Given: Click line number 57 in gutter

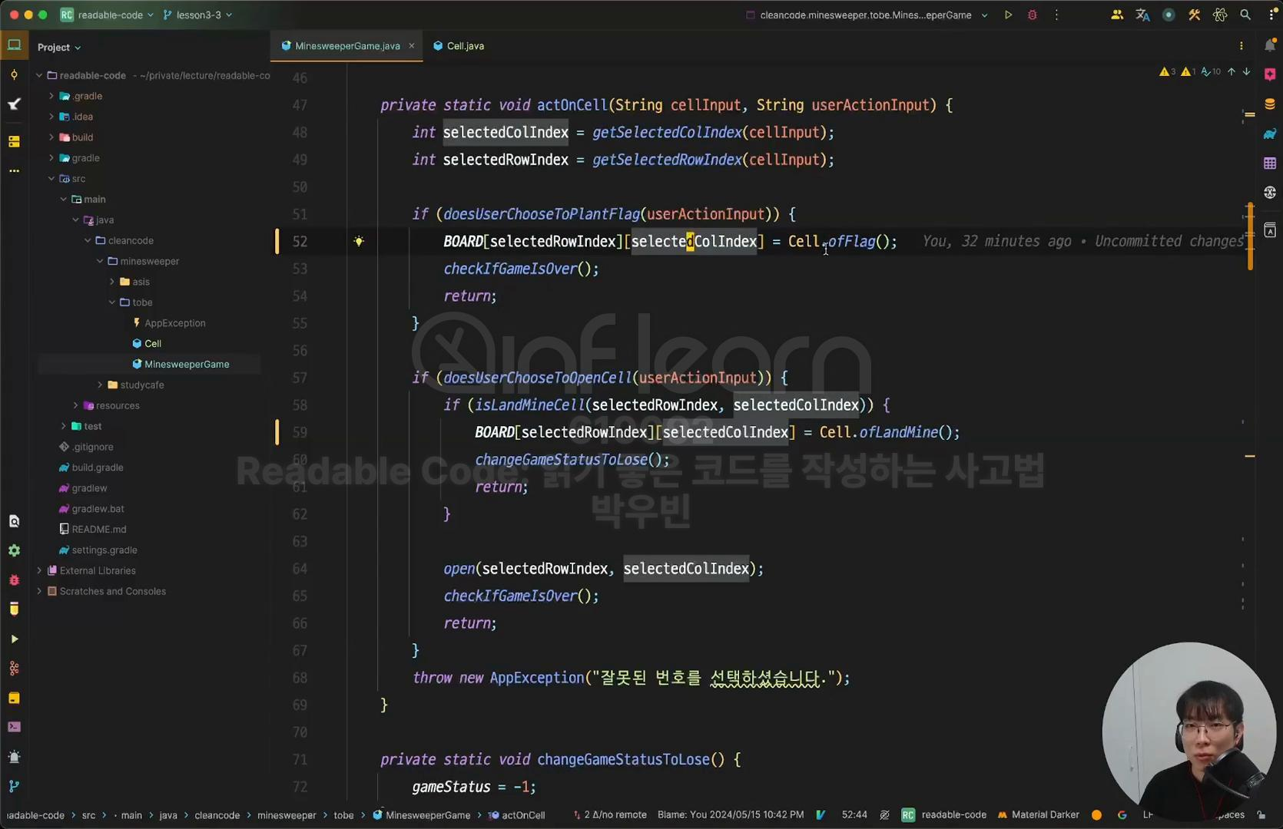Looking at the screenshot, I should pyautogui.click(x=300, y=378).
